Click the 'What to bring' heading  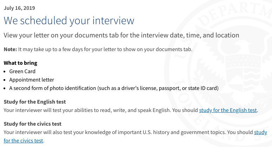click(x=20, y=63)
